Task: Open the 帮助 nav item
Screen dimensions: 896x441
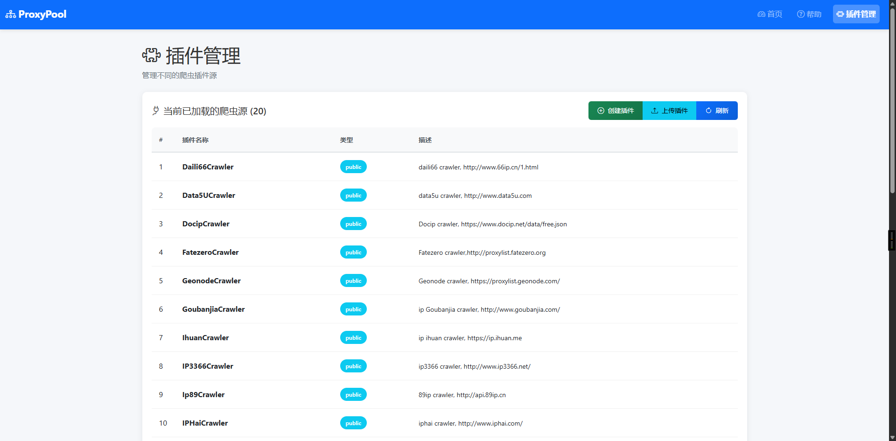Action: (x=809, y=14)
